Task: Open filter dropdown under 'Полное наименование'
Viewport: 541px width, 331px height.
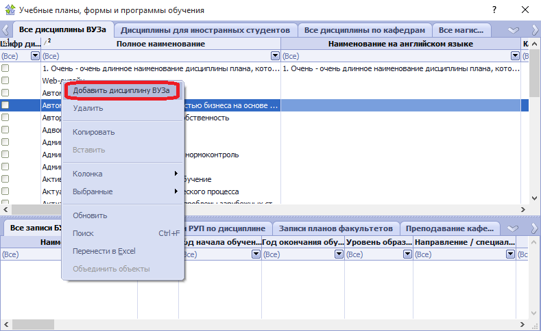Action: [x=275, y=56]
